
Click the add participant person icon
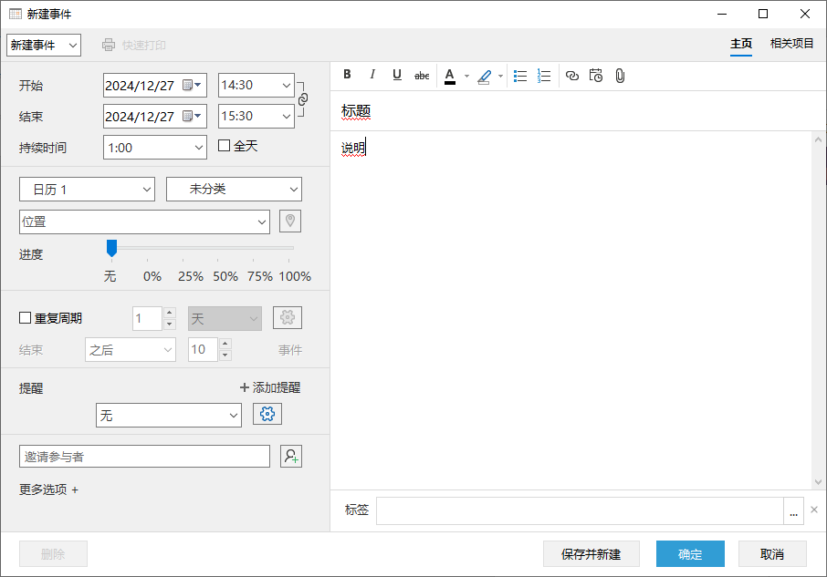pos(291,457)
